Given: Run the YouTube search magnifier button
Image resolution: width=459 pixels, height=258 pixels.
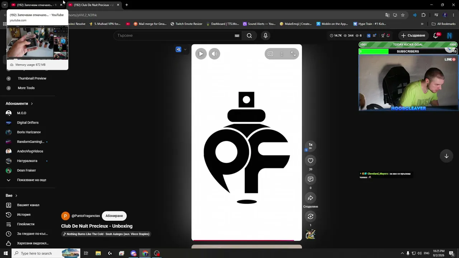Looking at the screenshot, I should [x=249, y=35].
